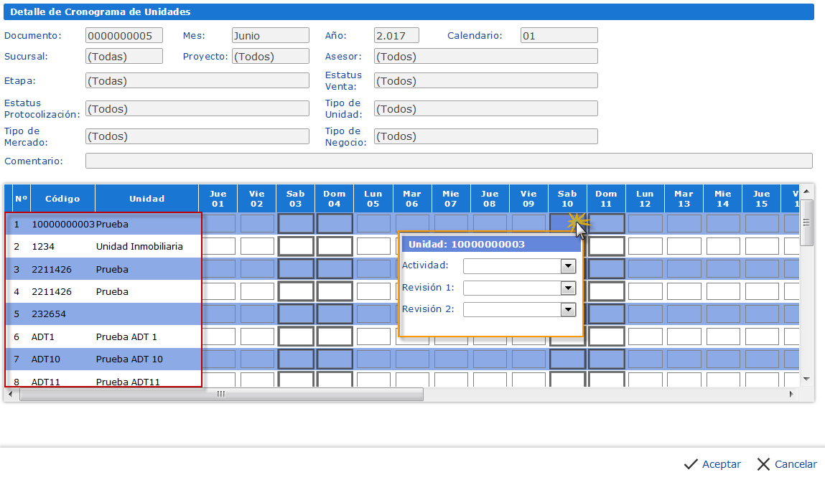Click the Unidad column header
The image size is (825, 480).
[x=146, y=199]
